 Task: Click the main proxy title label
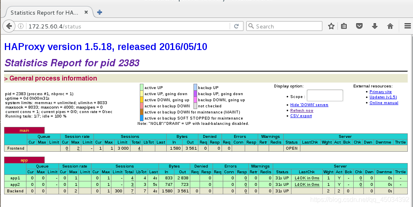[x=24, y=131]
